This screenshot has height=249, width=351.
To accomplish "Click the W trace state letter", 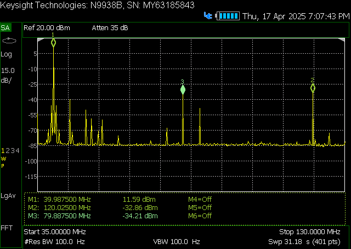I will [x=3, y=159].
